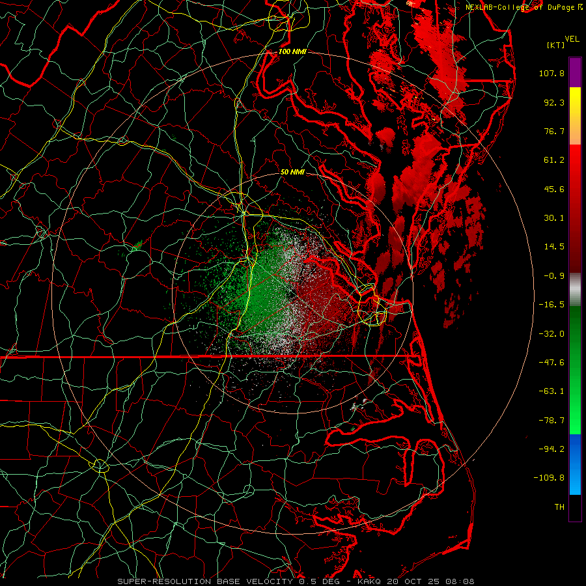Click the 50 NMI range ring label
The width and height of the screenshot is (586, 586).
click(292, 173)
